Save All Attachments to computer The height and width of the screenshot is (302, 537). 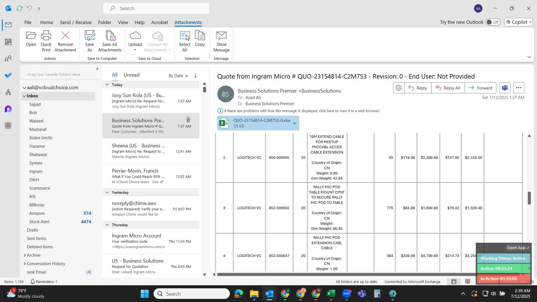(110, 41)
